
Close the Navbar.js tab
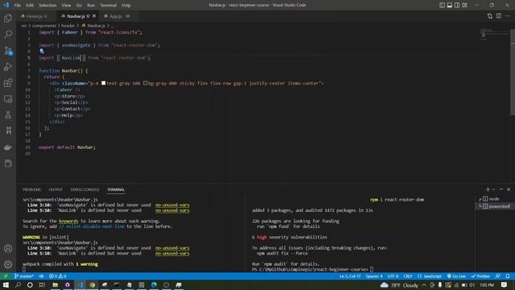94,16
